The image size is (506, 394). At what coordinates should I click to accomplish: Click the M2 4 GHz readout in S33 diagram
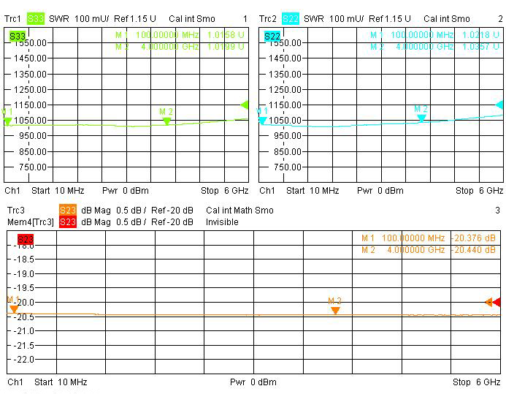180,47
